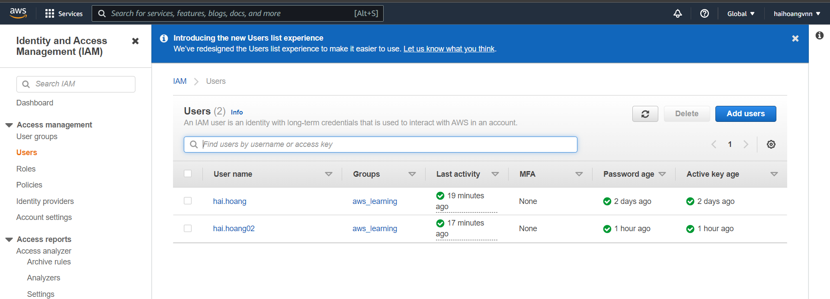Open Roles in the sidebar
Screen dimensions: 830x299
pyautogui.click(x=26, y=169)
